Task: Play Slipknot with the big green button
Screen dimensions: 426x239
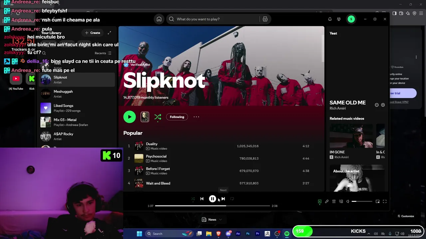Action: tap(129, 117)
